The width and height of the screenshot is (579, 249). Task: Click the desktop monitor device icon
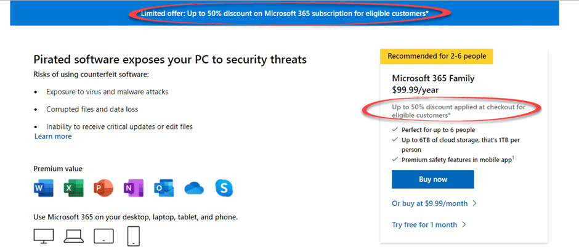pyautogui.click(x=45, y=235)
